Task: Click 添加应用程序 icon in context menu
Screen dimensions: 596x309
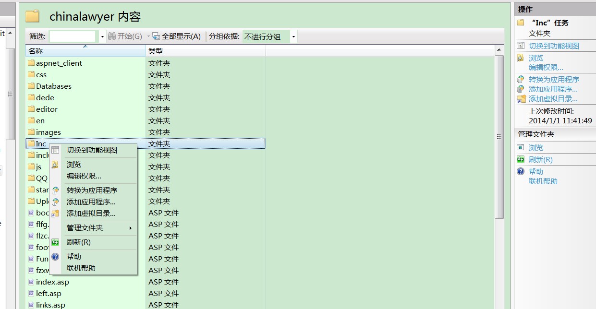Action: click(x=55, y=202)
